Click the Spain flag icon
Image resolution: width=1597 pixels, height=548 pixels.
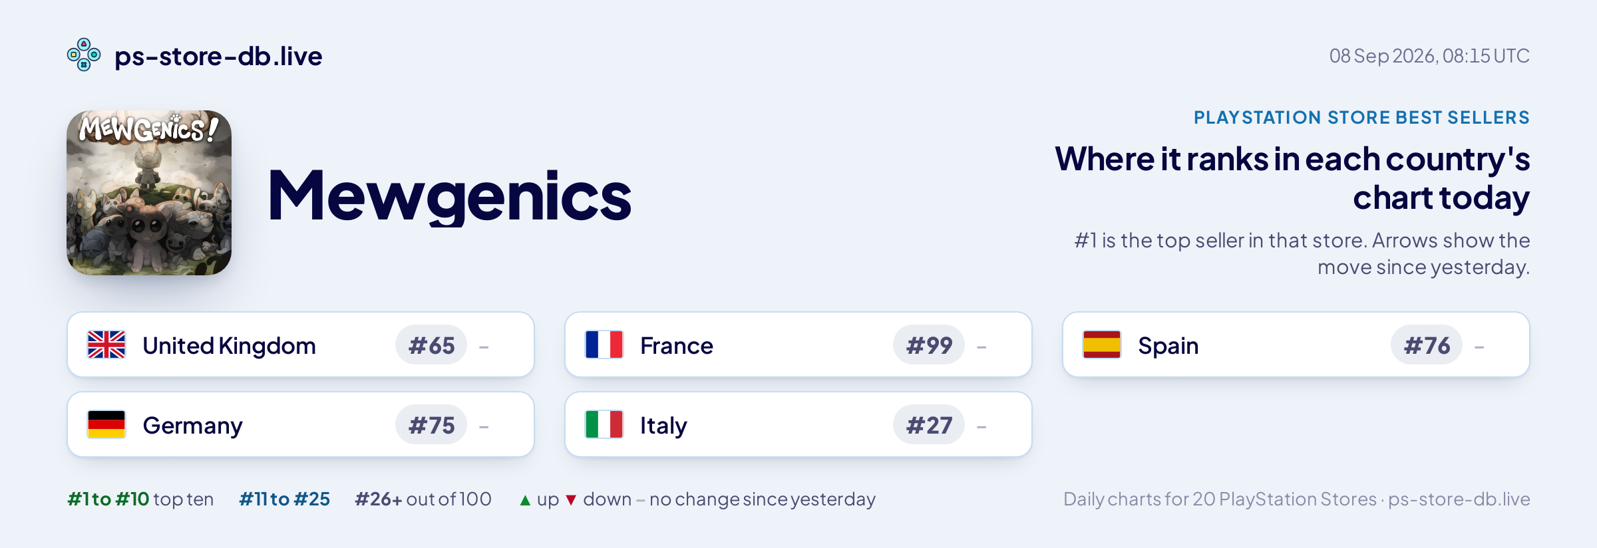(x=1102, y=344)
